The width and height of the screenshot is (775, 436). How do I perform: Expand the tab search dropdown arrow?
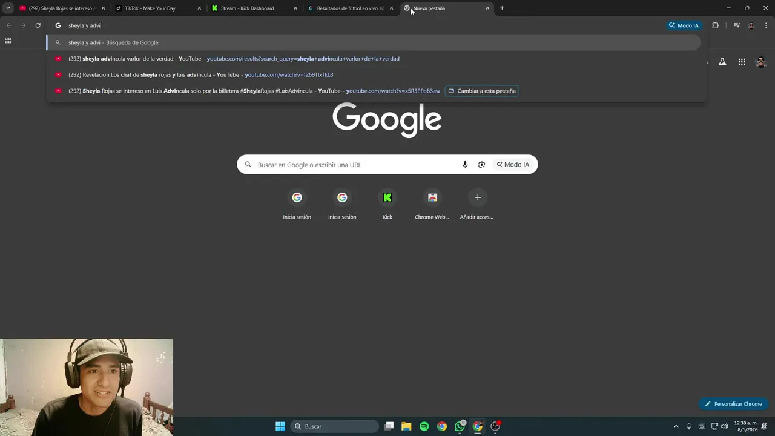point(8,8)
